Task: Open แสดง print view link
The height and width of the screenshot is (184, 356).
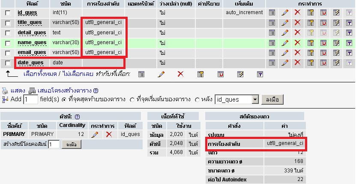Action: point(18,90)
